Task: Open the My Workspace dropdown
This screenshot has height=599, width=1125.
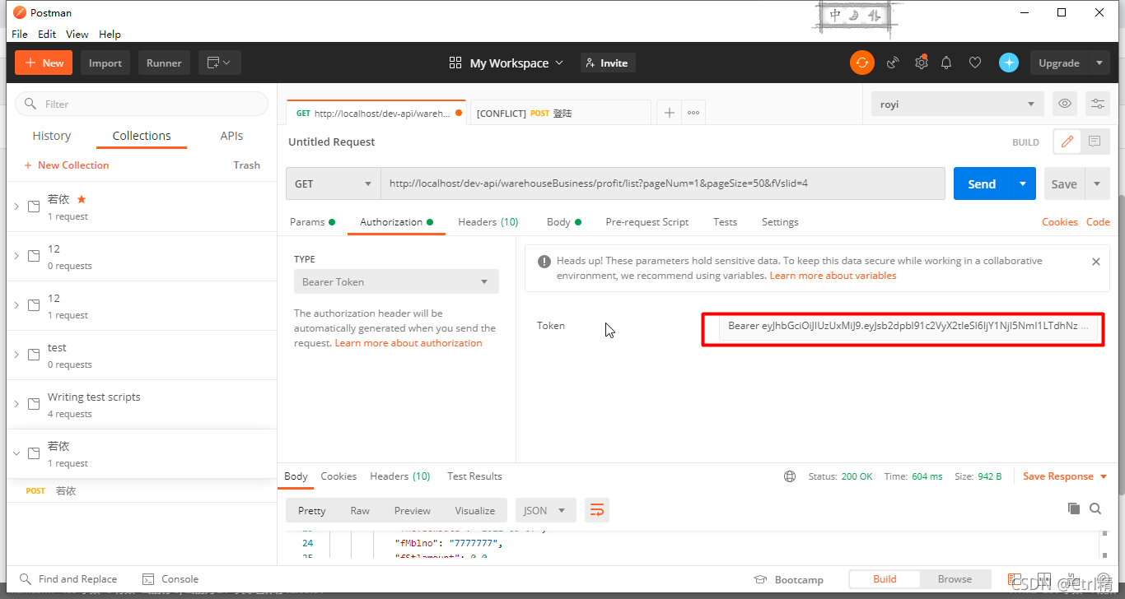Action: tap(506, 63)
